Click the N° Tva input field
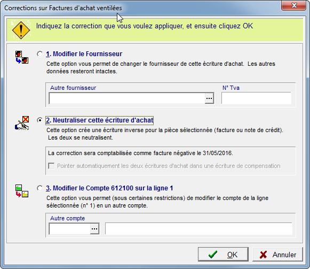310x269 pixels. 256,98
